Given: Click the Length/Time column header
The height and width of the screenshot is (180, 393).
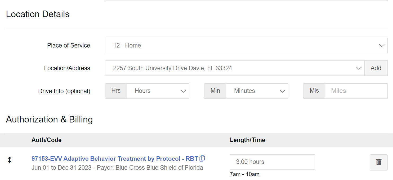Looking at the screenshot, I should pyautogui.click(x=247, y=140).
